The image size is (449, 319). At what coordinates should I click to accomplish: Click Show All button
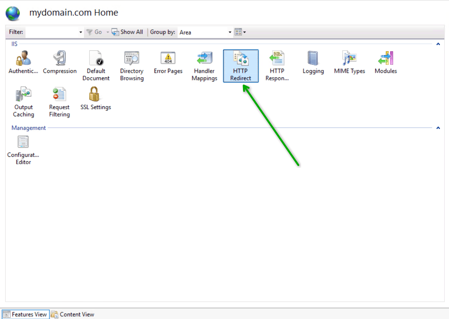pos(127,32)
